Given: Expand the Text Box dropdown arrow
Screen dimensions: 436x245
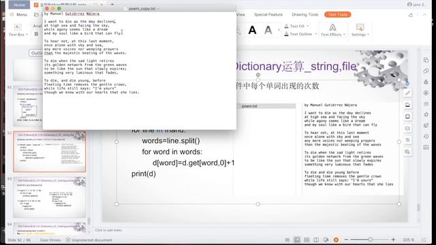Looking at the screenshot, I should coord(27,35).
